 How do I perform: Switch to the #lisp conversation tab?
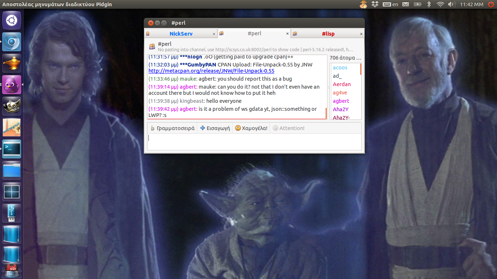[x=328, y=34]
